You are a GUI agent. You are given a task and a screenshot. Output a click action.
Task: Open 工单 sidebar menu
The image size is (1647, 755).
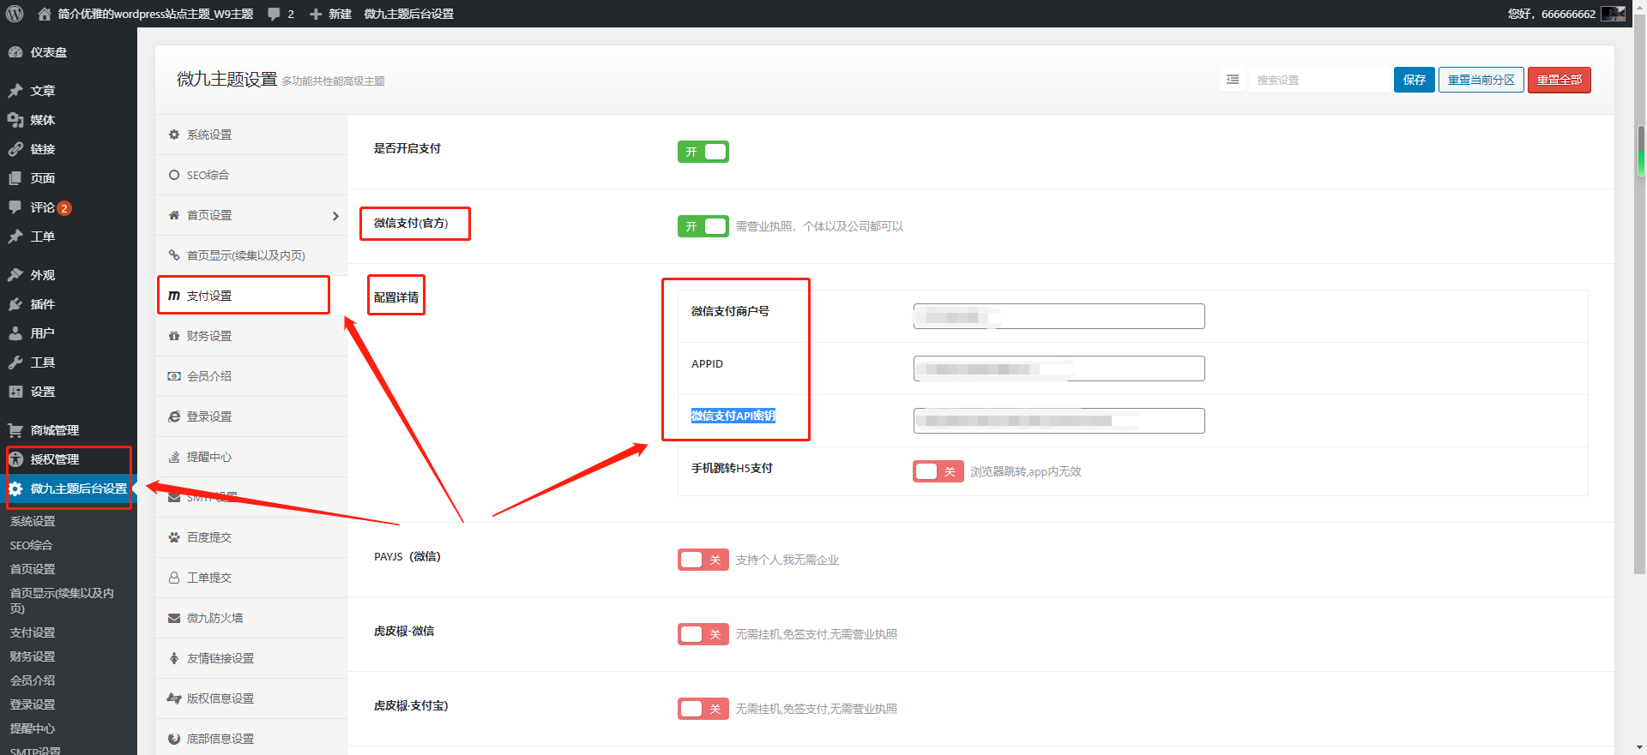pyautogui.click(x=69, y=237)
